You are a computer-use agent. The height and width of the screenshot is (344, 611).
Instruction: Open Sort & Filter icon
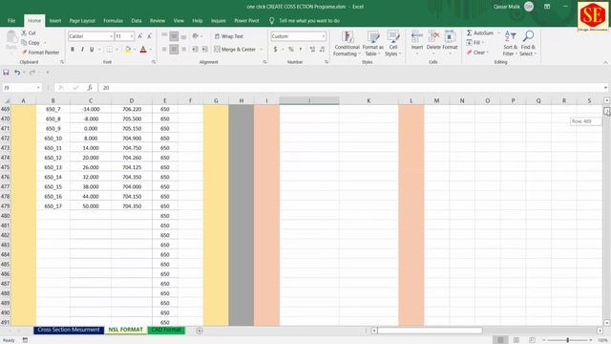pyautogui.click(x=510, y=36)
